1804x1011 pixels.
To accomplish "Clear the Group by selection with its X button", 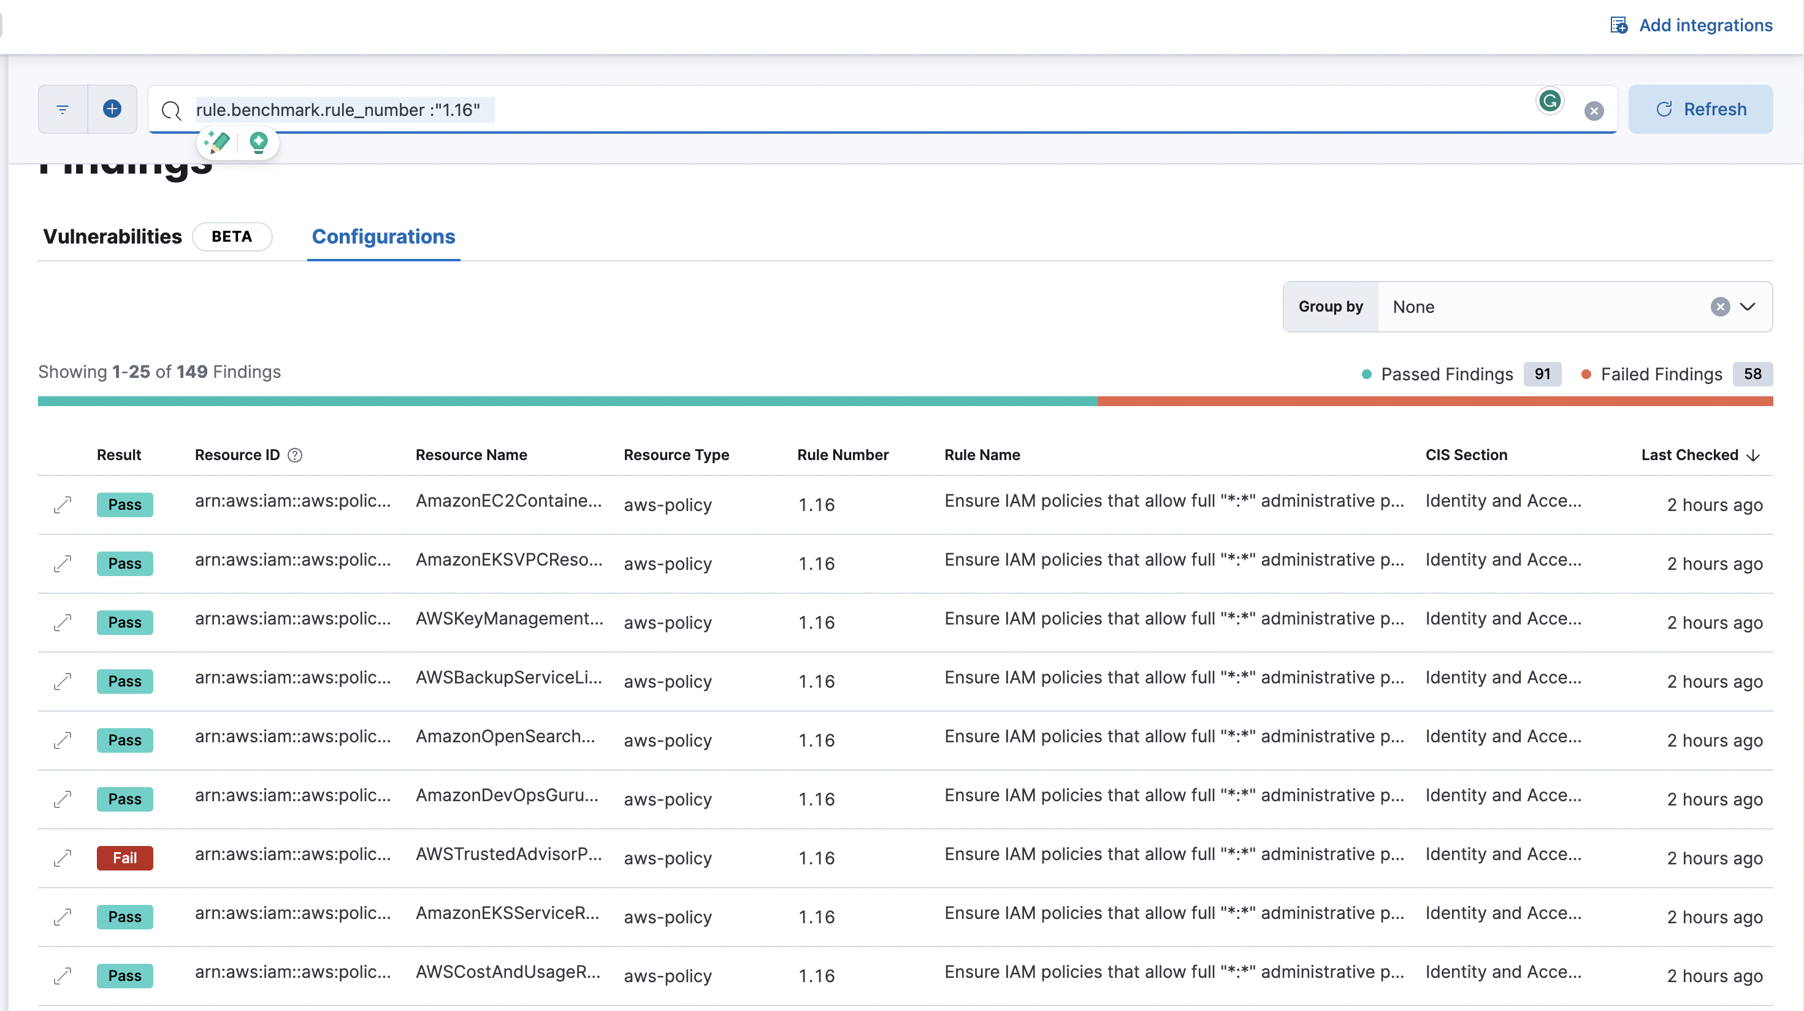I will click(x=1721, y=307).
